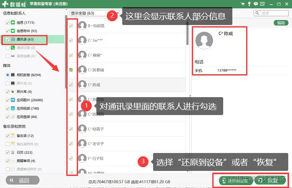
Task: Open the chat feedback bubble icon
Action: point(256,4)
